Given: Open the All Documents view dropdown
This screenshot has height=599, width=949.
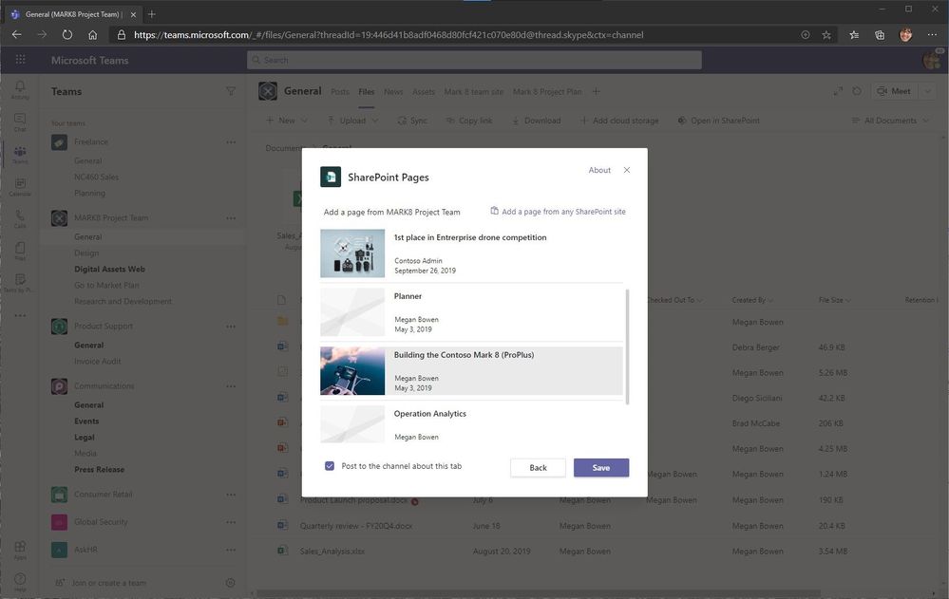Looking at the screenshot, I should [x=889, y=121].
